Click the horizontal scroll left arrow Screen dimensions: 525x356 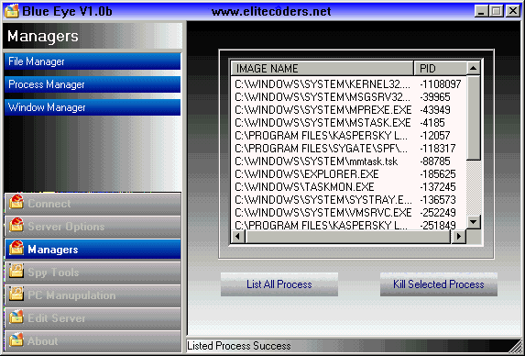[237, 237]
